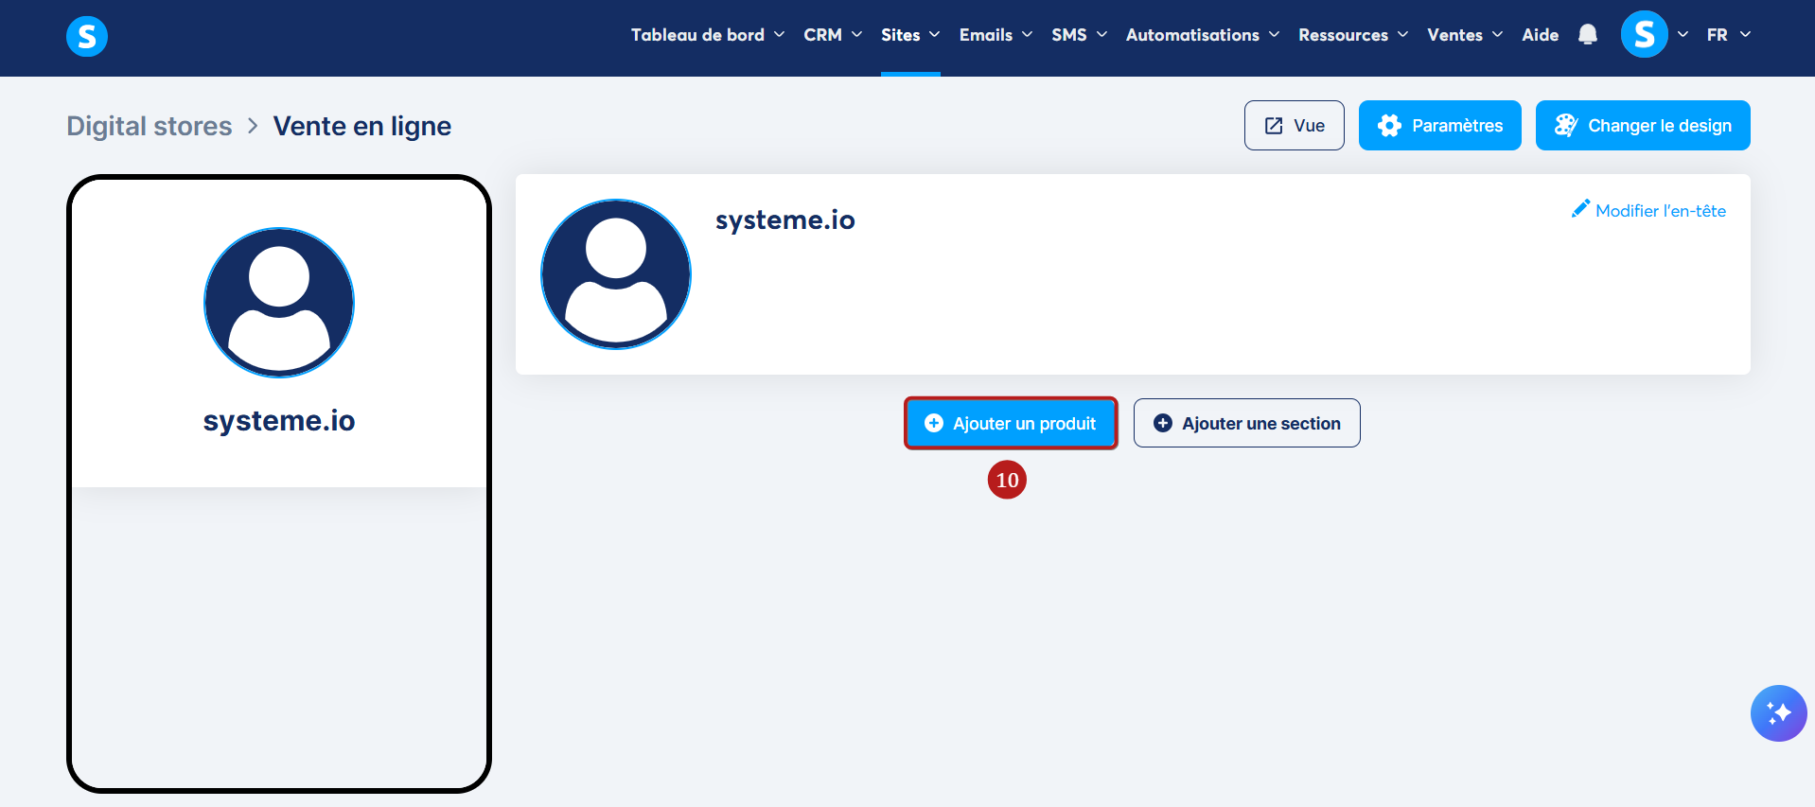This screenshot has width=1815, height=807.
Task: Click the Vente en ligne breadcrumb title
Action: tap(362, 126)
